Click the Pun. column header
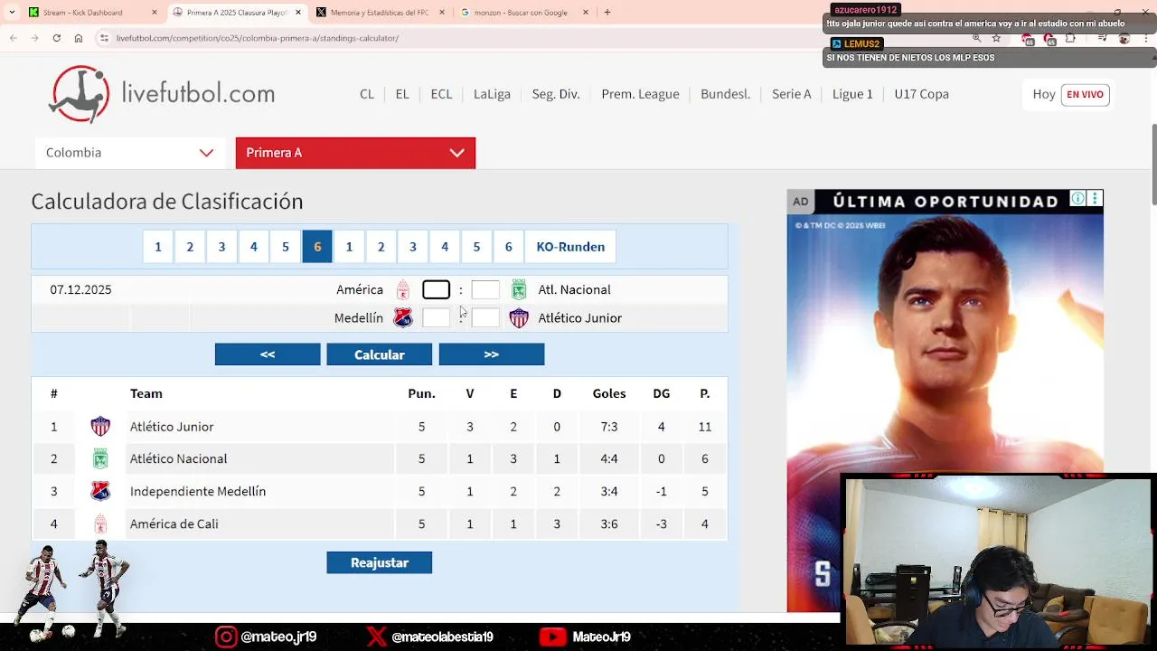The image size is (1157, 651). (x=421, y=394)
